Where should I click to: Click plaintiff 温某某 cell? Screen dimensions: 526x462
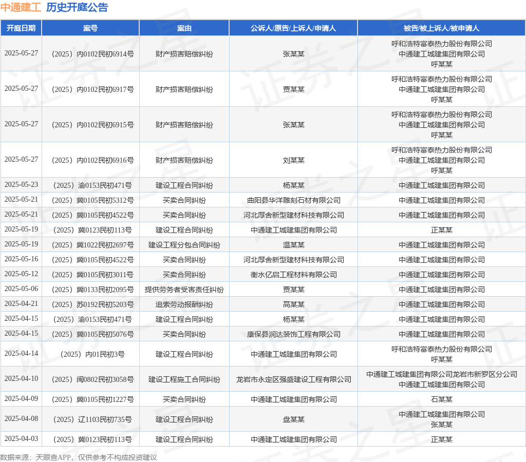coord(293,245)
